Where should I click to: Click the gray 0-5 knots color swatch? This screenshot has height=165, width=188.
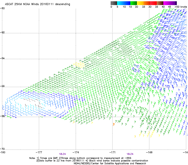point(114,3)
